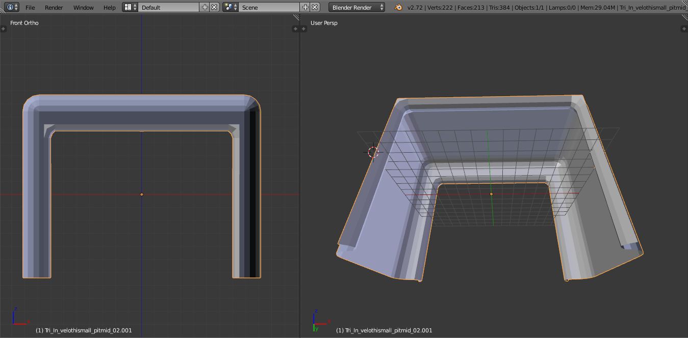Delete the Default screen layout
Screen dimensions: 688x338
pyautogui.click(x=214, y=7)
